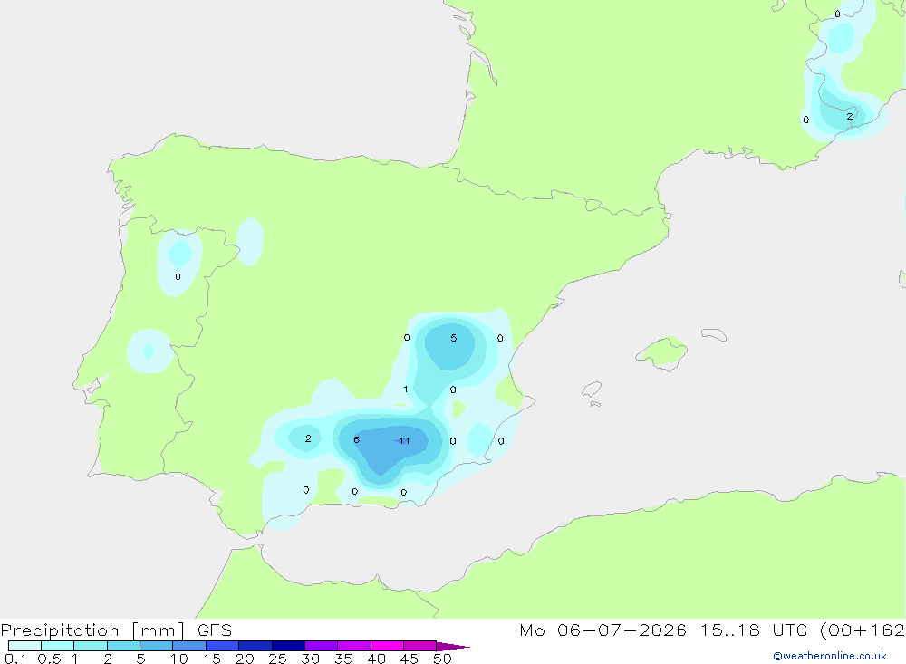
Task: Click legend scale label '15'
Action: (212, 659)
